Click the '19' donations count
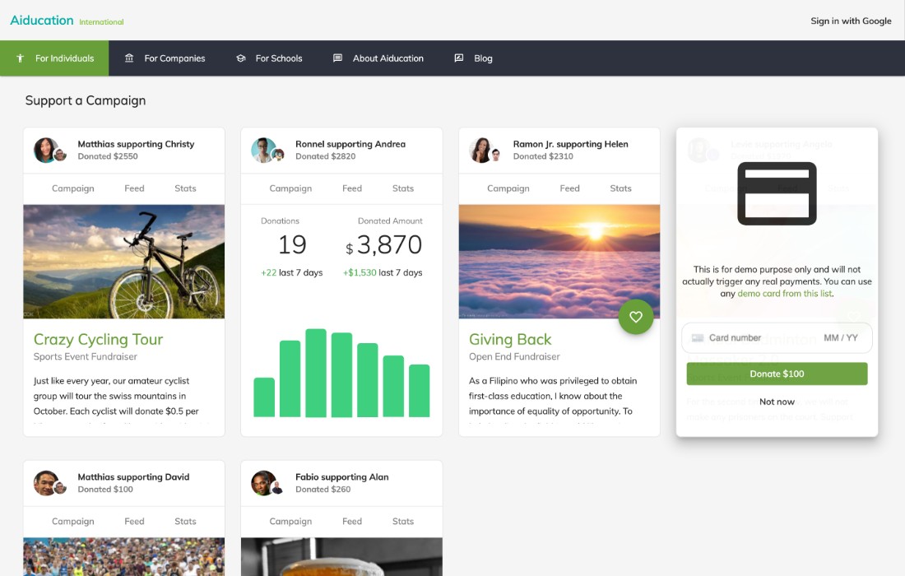905x576 pixels. point(292,244)
